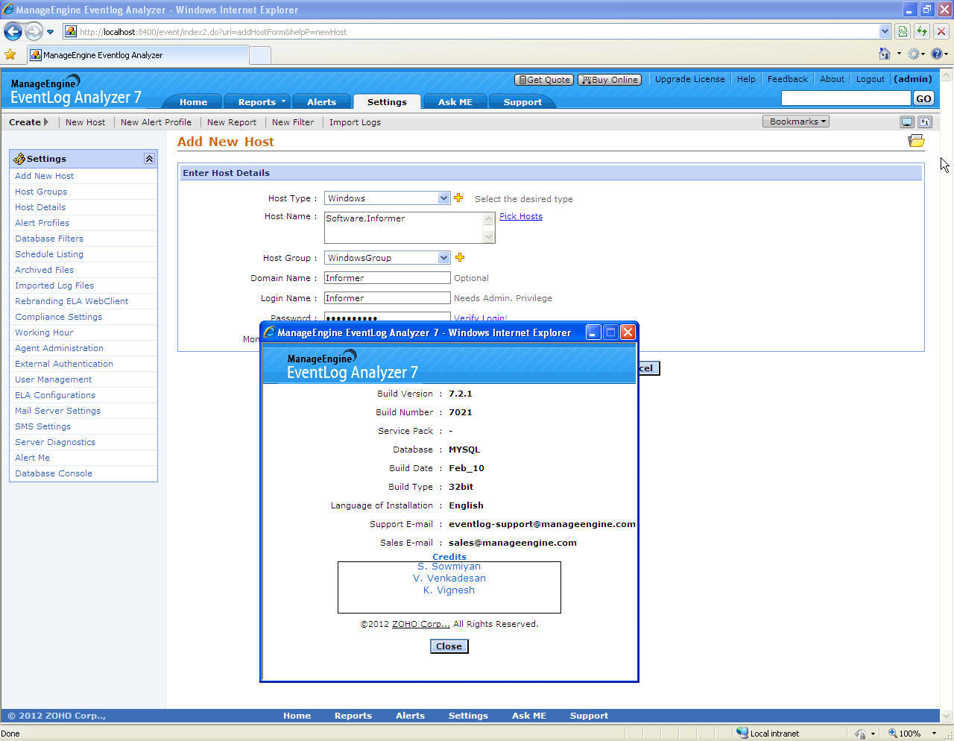Close the build information dialog

click(x=449, y=646)
